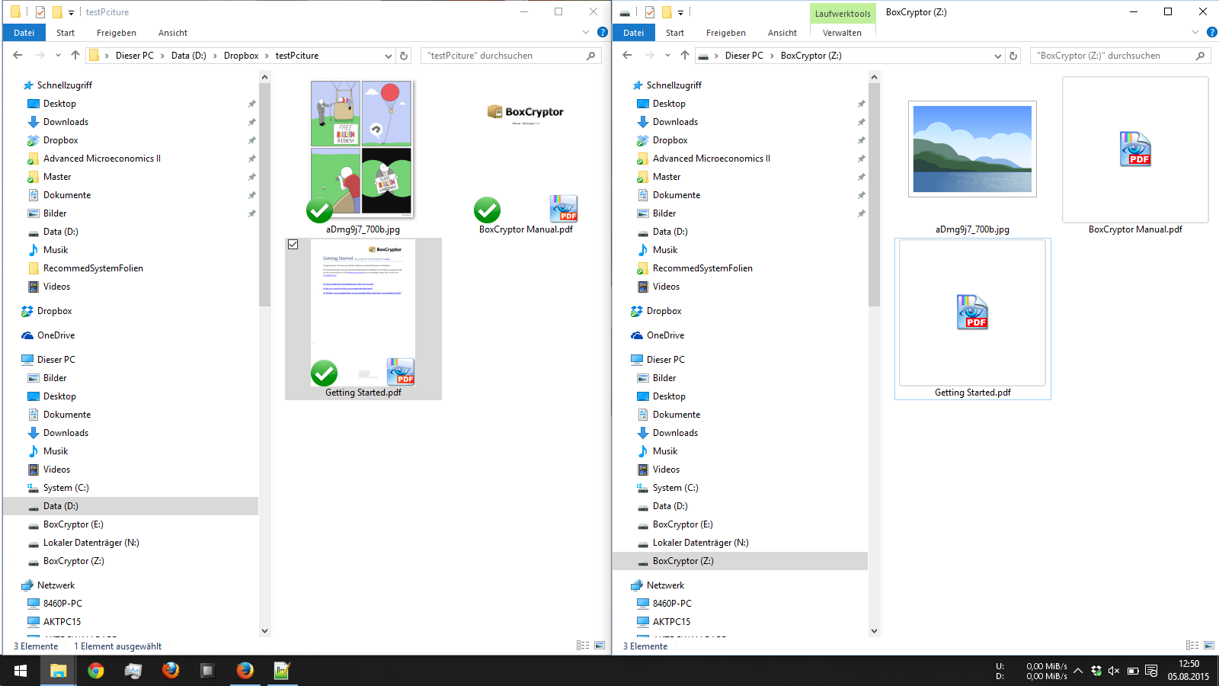Expand the ribbon in the testPciture window
The image size is (1219, 686).
pyautogui.click(x=586, y=33)
